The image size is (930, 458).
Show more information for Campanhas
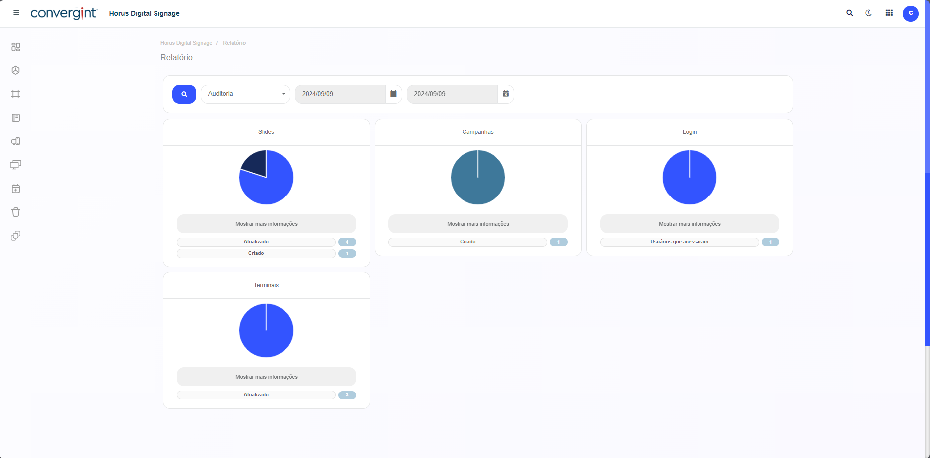(x=478, y=224)
